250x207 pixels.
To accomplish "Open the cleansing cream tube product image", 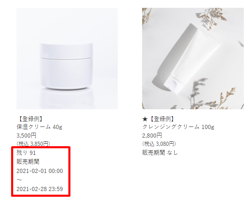I will [193, 58].
